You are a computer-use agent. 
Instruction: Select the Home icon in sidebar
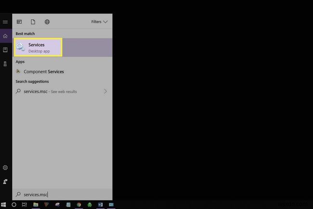pos(5,36)
